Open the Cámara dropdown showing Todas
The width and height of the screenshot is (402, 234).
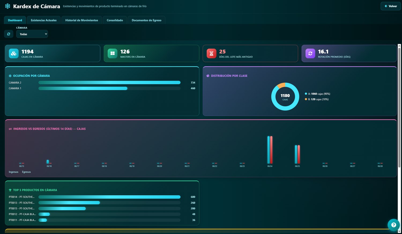pos(32,34)
